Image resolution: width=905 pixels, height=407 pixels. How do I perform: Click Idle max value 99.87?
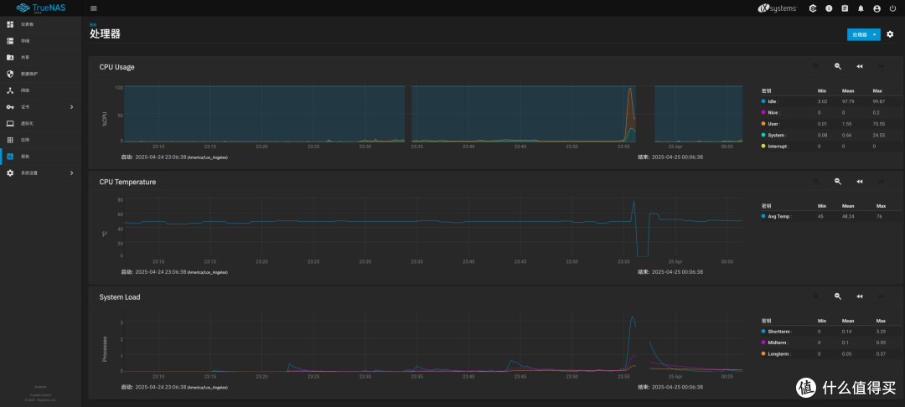coord(879,101)
